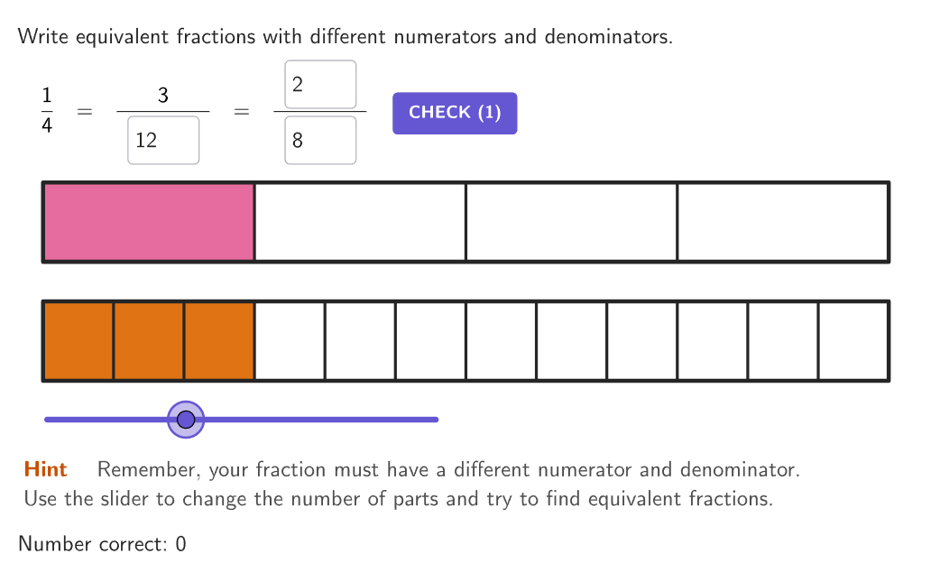Click the last white section of top bar
The height and width of the screenshot is (582, 931).
(x=783, y=222)
